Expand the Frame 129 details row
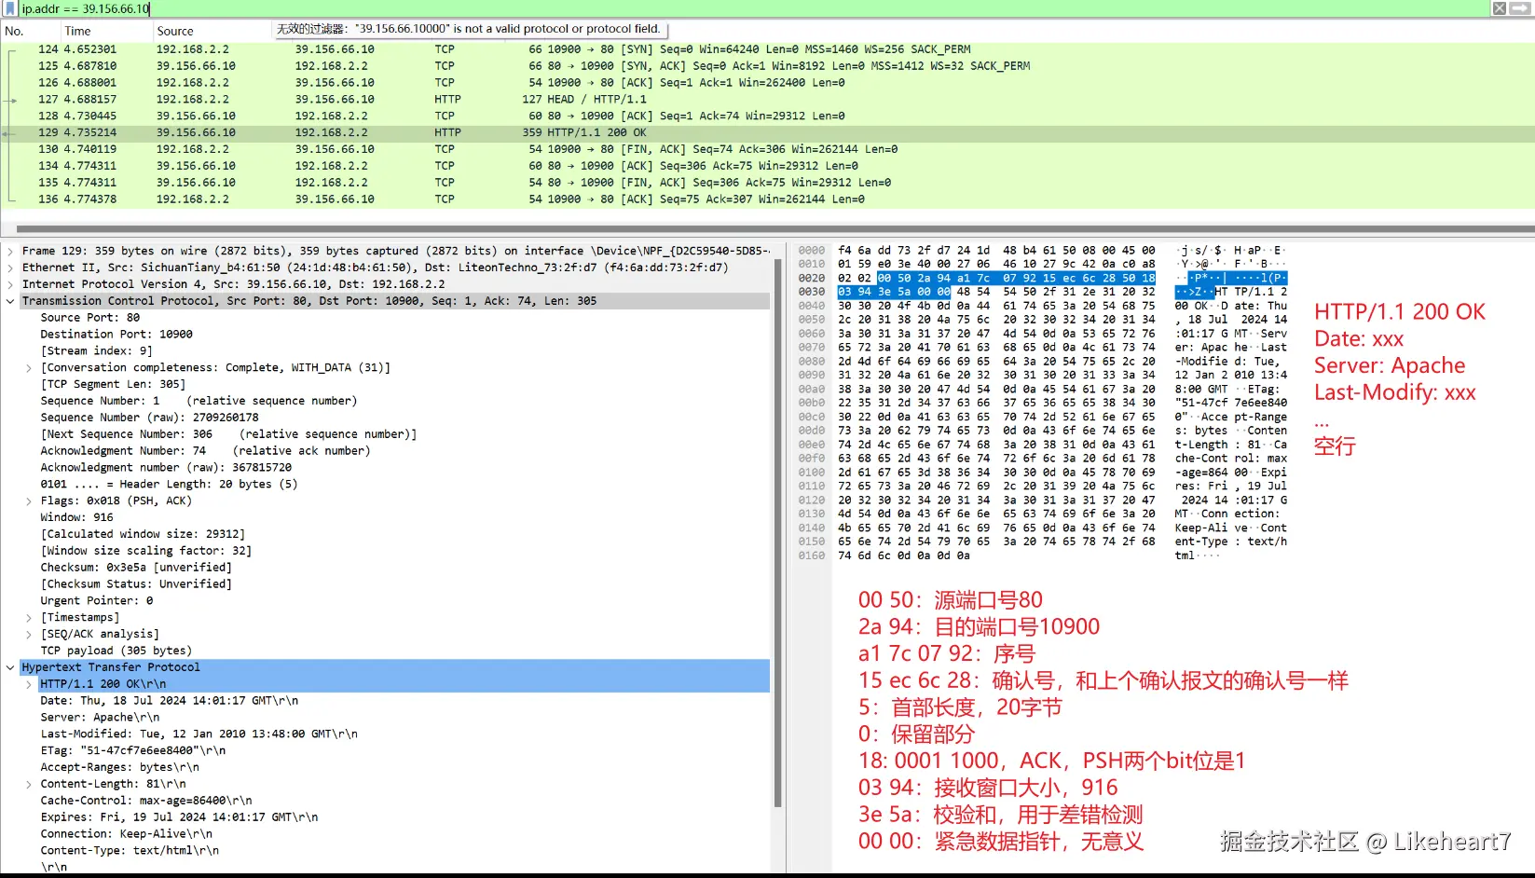This screenshot has height=878, width=1535. [10, 251]
